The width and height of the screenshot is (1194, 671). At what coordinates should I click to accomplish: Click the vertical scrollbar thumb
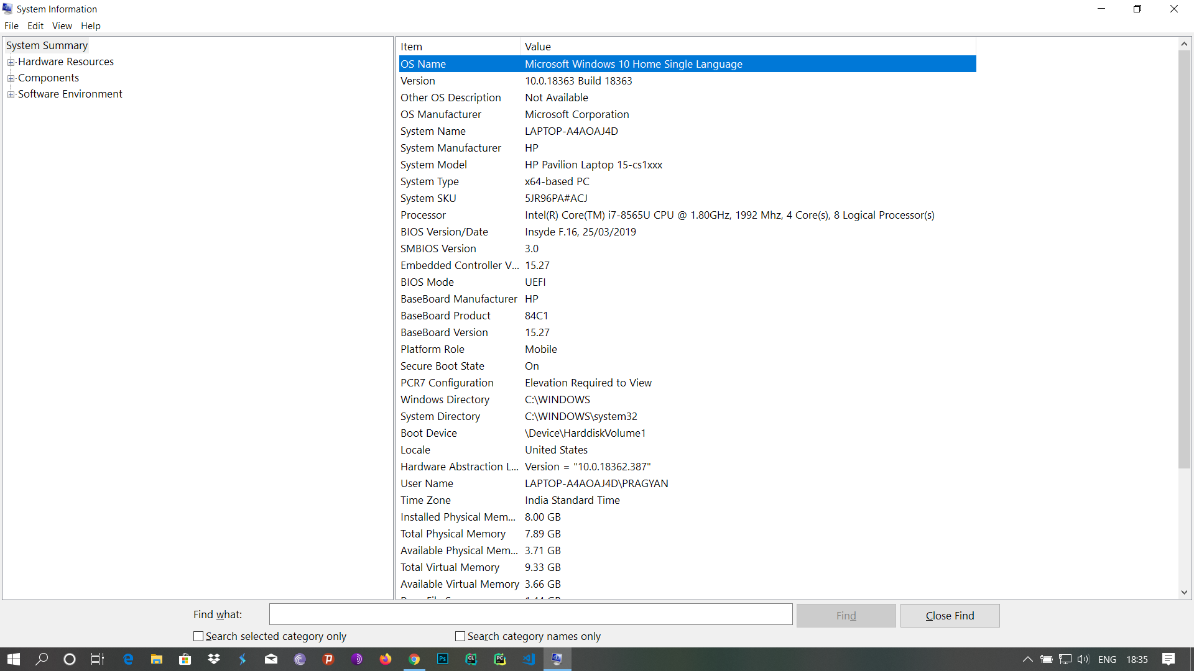tap(1184, 260)
